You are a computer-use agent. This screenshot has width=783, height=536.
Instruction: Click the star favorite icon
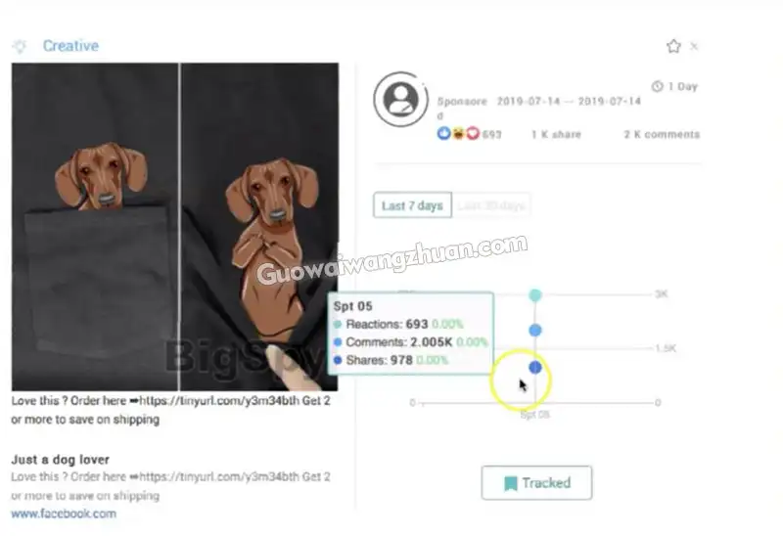pyautogui.click(x=673, y=46)
